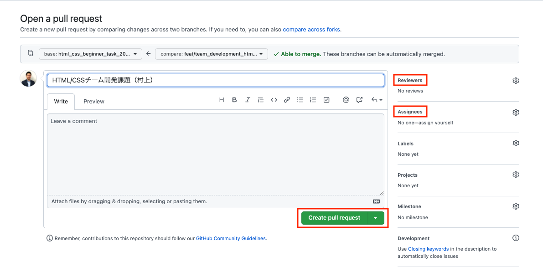Viewport: 543px width, 267px height.
Task: Open Milestone gear settings
Action: (516, 206)
